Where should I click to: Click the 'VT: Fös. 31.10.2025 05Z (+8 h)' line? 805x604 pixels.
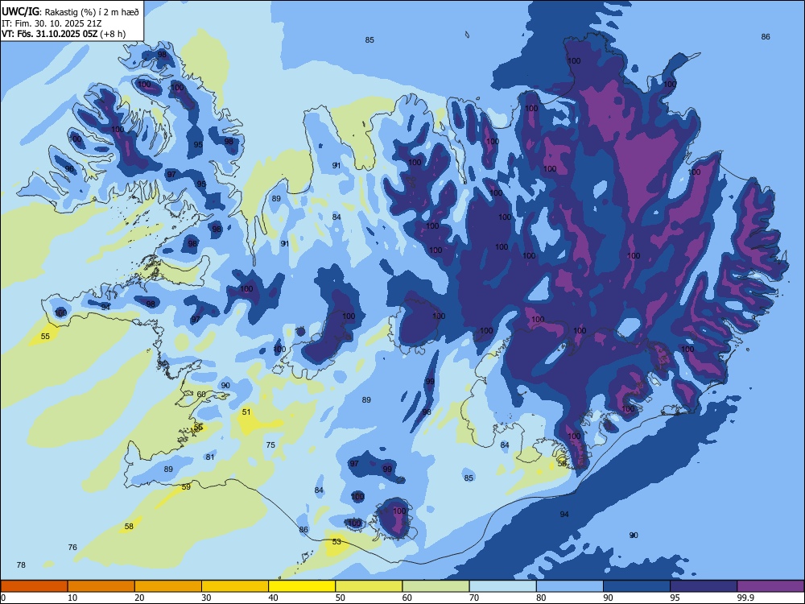[63, 34]
